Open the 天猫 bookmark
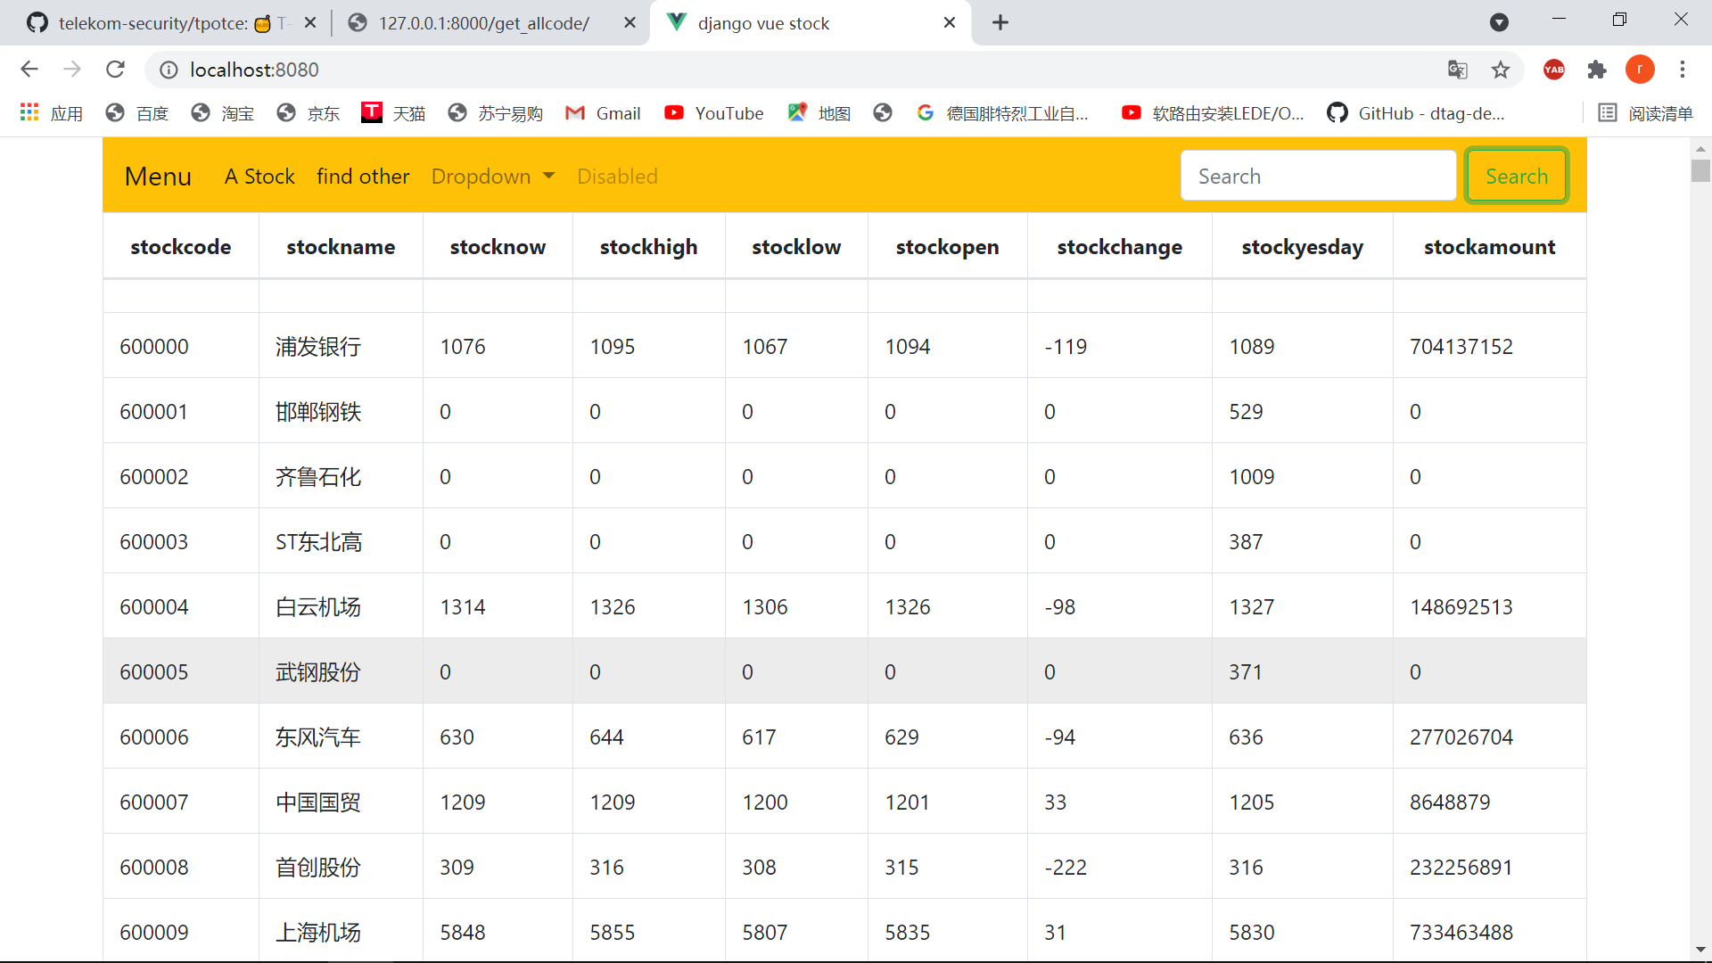 point(394,113)
